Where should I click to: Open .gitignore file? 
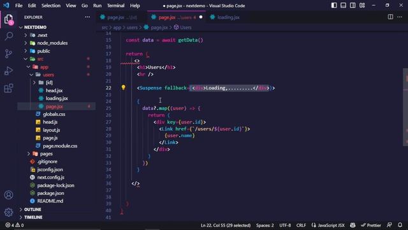tap(47, 162)
